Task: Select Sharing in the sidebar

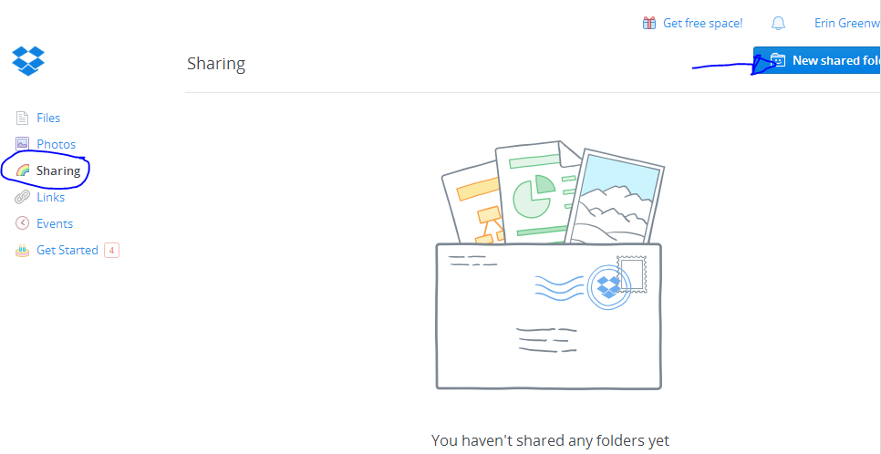Action: 58,170
